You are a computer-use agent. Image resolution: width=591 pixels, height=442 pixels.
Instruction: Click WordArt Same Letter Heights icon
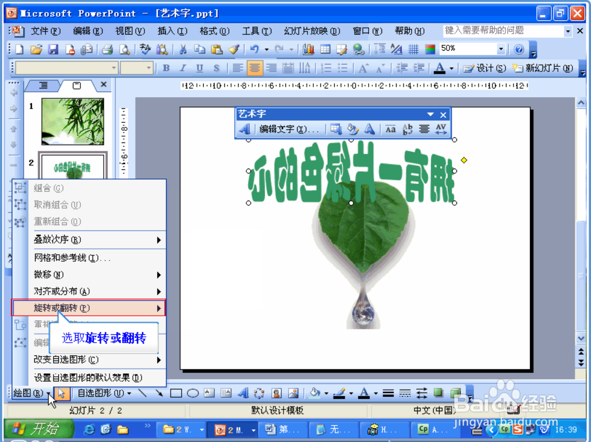(x=391, y=129)
